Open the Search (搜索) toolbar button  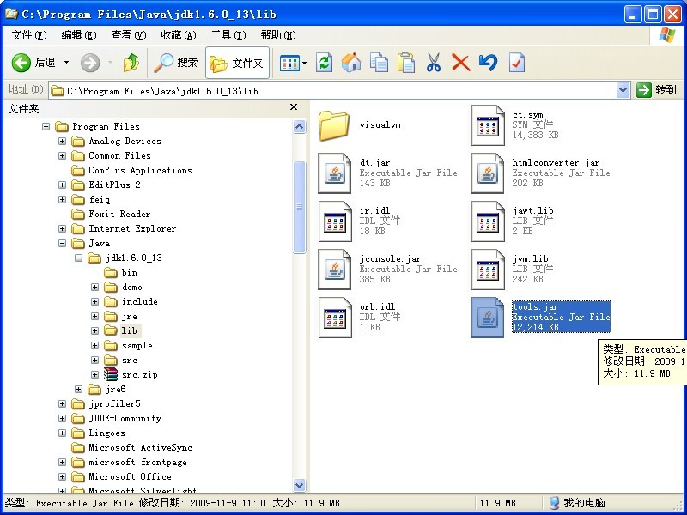point(176,63)
